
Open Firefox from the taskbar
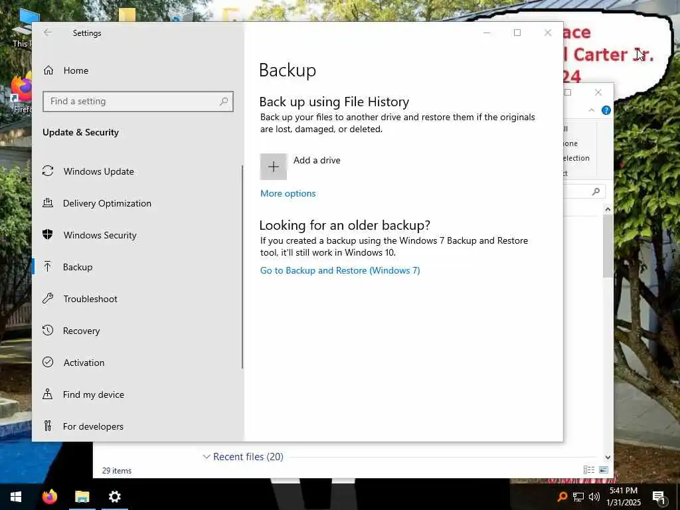tap(49, 497)
